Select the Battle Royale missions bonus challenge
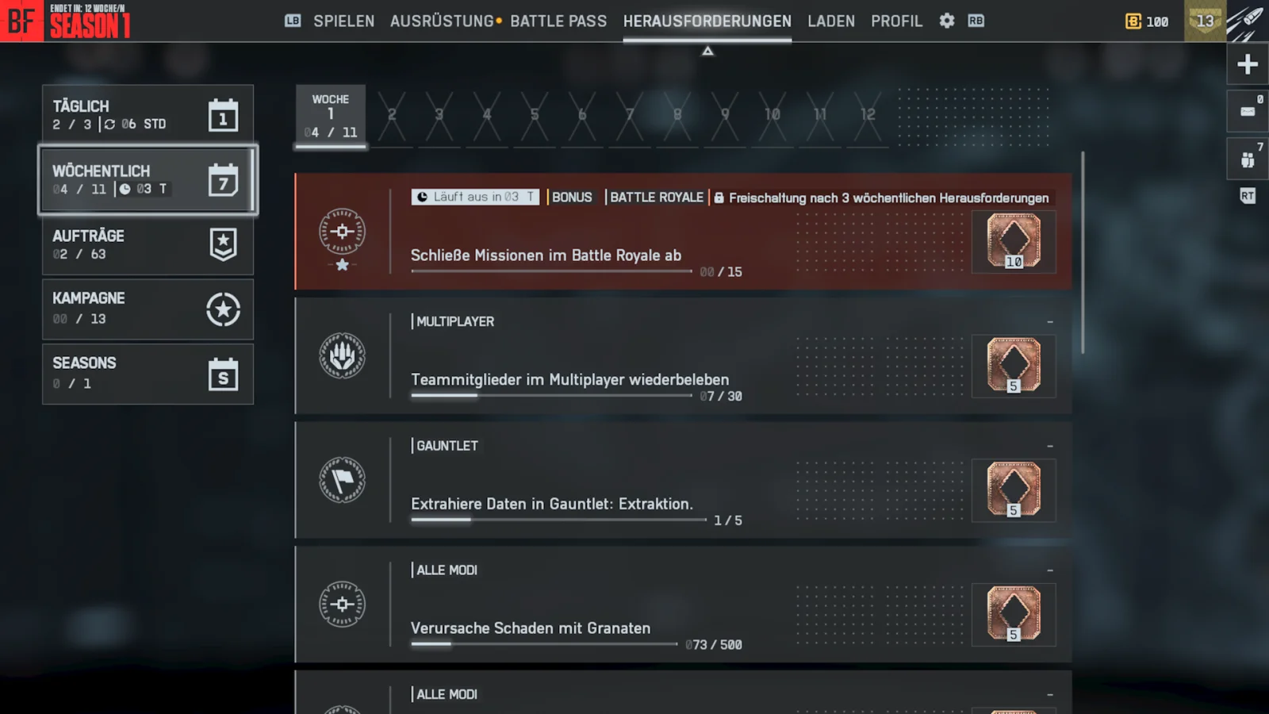Image resolution: width=1269 pixels, height=714 pixels. [683, 232]
